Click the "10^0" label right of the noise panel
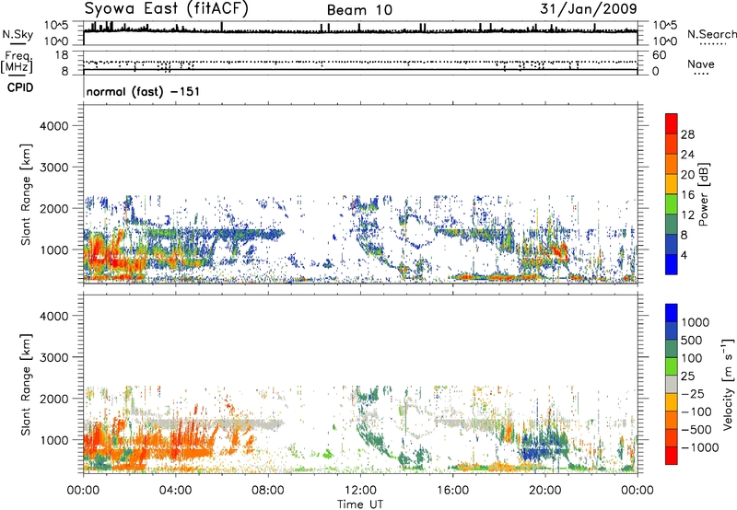 tap(664, 41)
